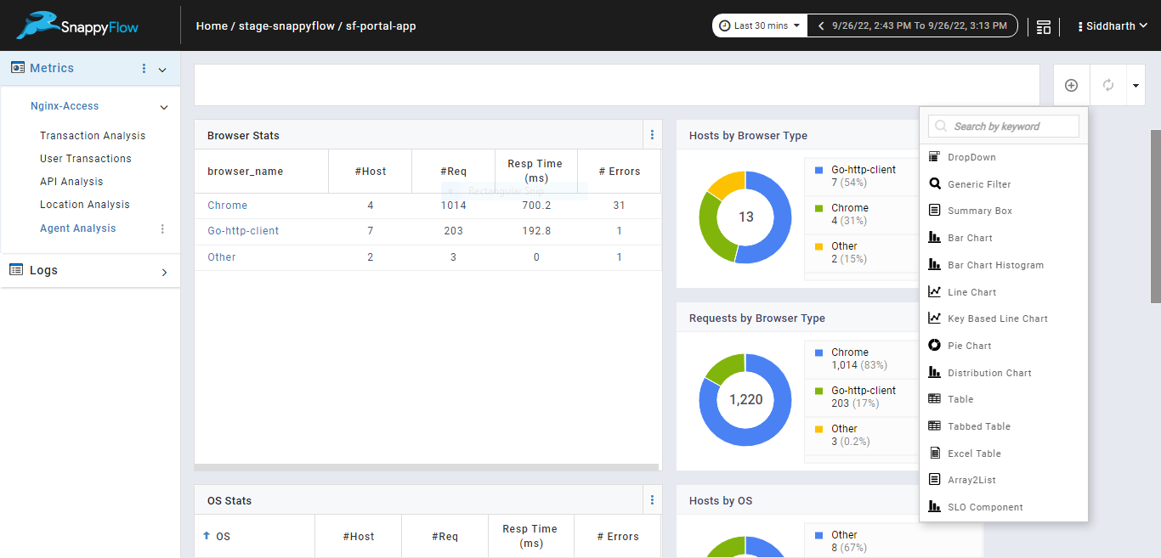
Task: Toggle blue Go-http-client legend swatch
Action: 818,170
